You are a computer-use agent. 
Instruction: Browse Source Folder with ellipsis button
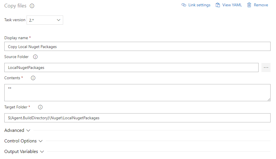(266, 67)
